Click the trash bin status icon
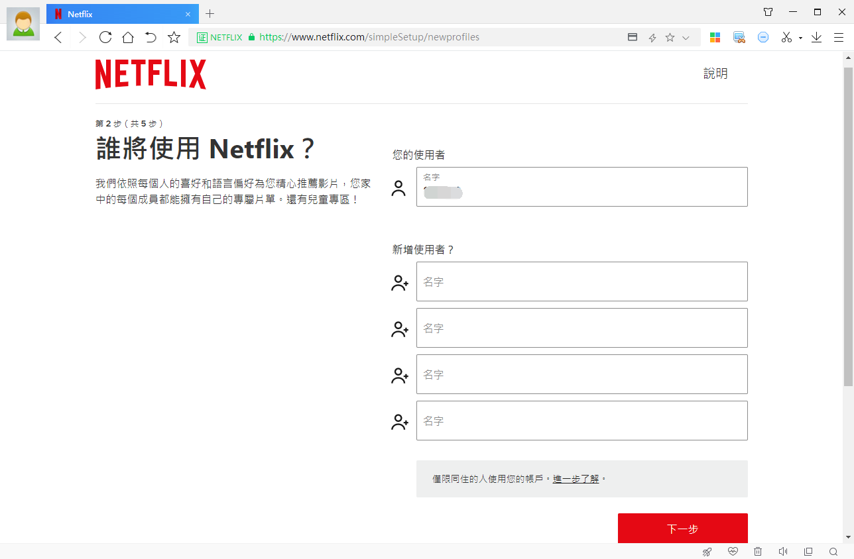This screenshot has width=854, height=559. [758, 552]
